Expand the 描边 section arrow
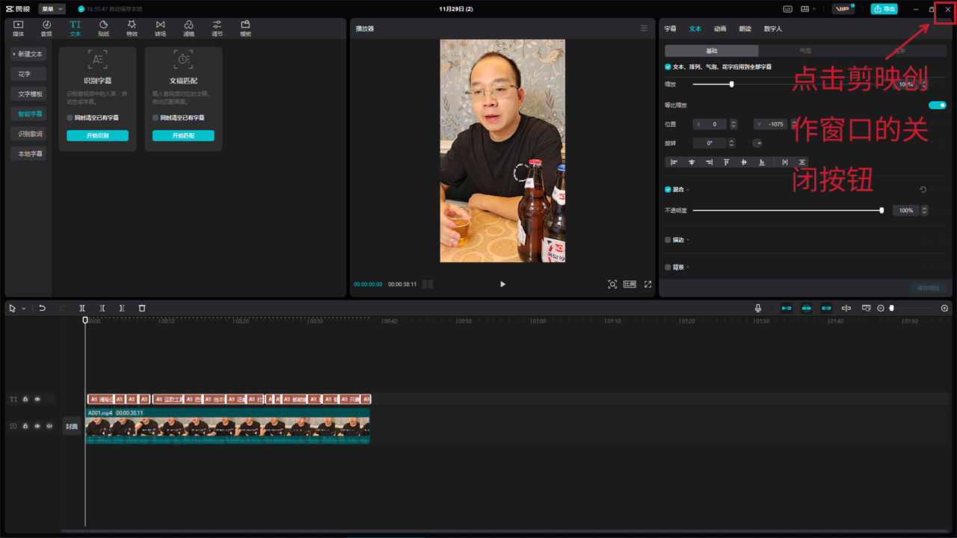 coord(687,240)
